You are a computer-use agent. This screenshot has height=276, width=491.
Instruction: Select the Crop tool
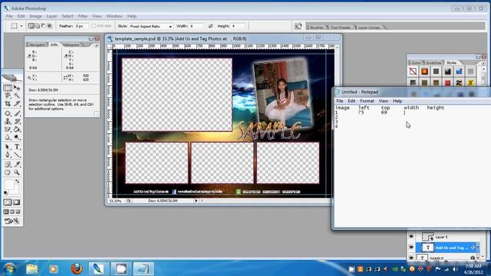point(8,103)
